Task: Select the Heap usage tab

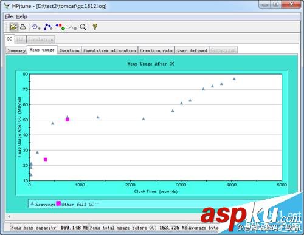Action: [42, 50]
